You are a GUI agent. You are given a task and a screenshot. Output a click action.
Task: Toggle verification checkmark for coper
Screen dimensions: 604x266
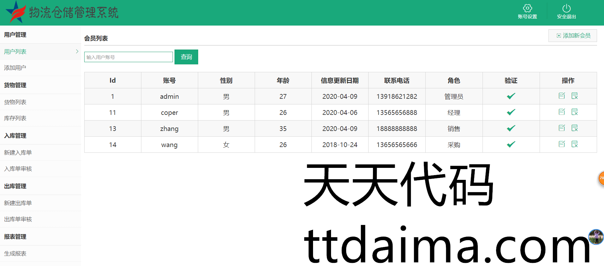tap(511, 112)
